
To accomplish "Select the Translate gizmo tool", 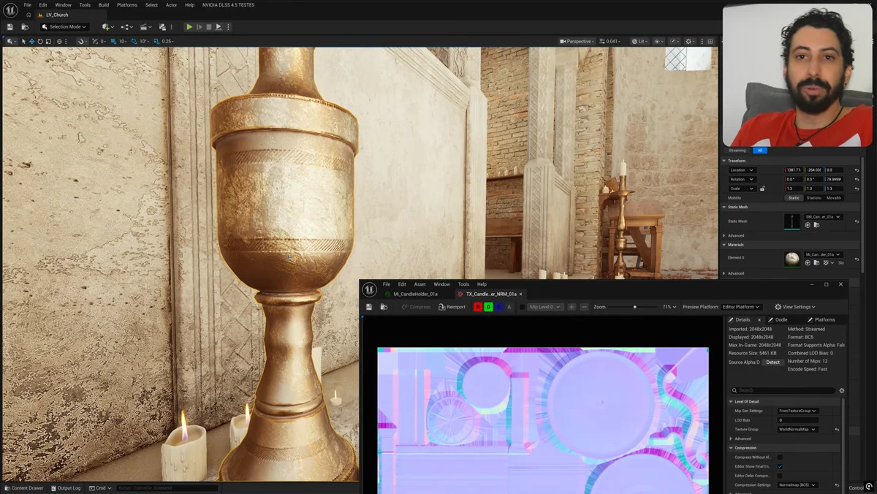I will (x=31, y=42).
